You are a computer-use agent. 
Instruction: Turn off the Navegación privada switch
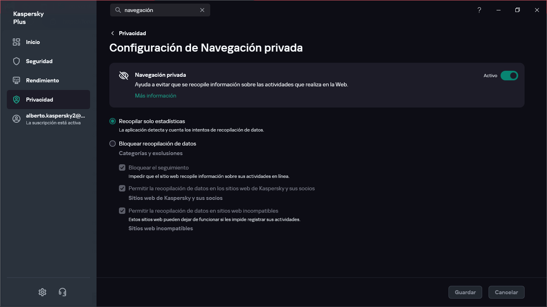[x=509, y=76]
